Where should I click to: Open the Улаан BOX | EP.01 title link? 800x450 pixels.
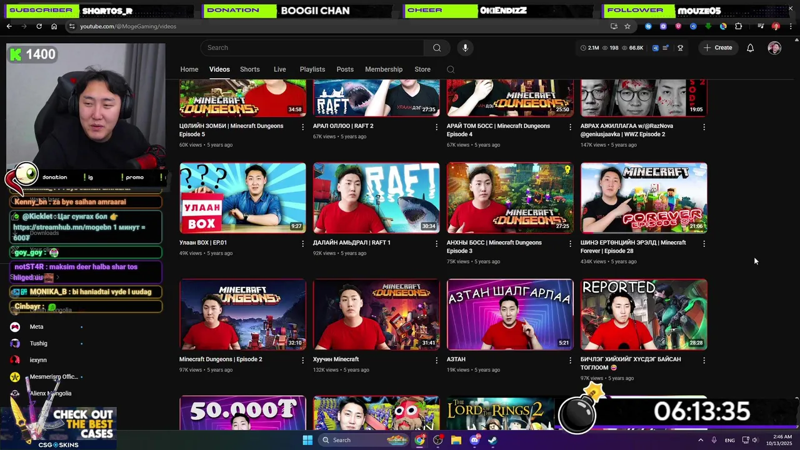point(203,242)
